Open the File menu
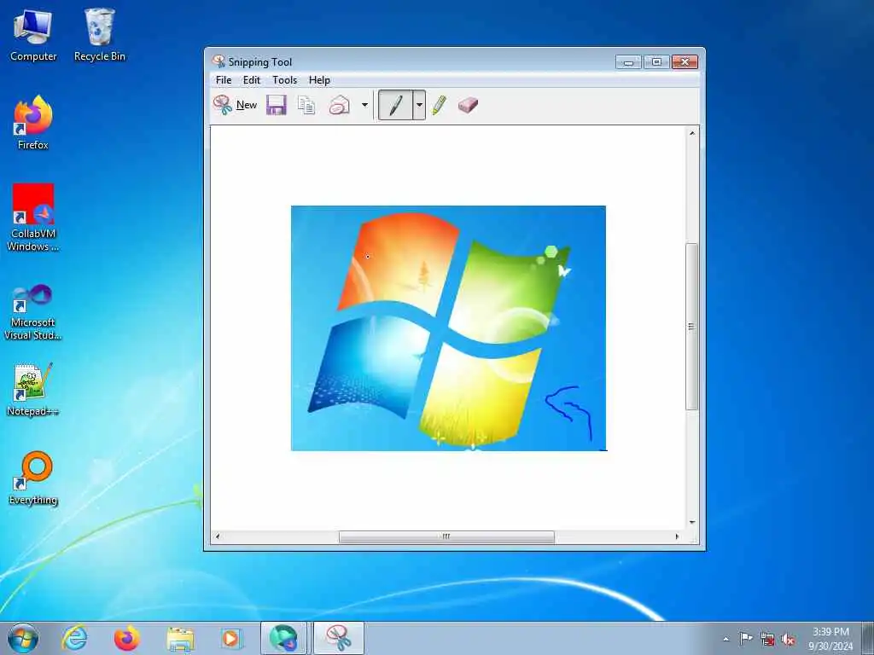874x655 pixels. click(224, 80)
